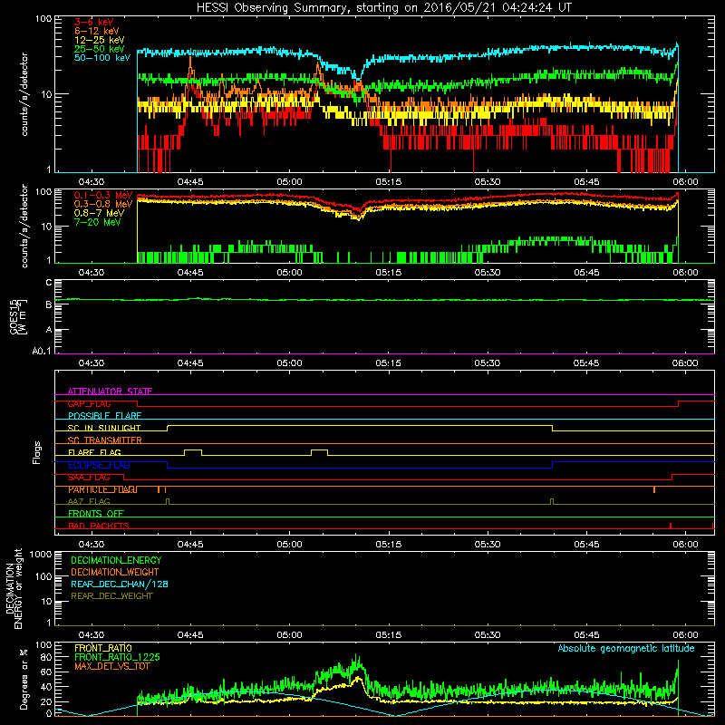Viewport: 725px width, 725px height.
Task: Click the DECIMATION_ENERGY legend label
Action: 116,560
